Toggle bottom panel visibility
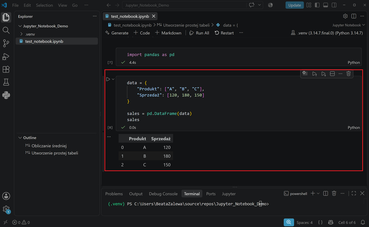This screenshot has width=369, height=227. pos(326,5)
